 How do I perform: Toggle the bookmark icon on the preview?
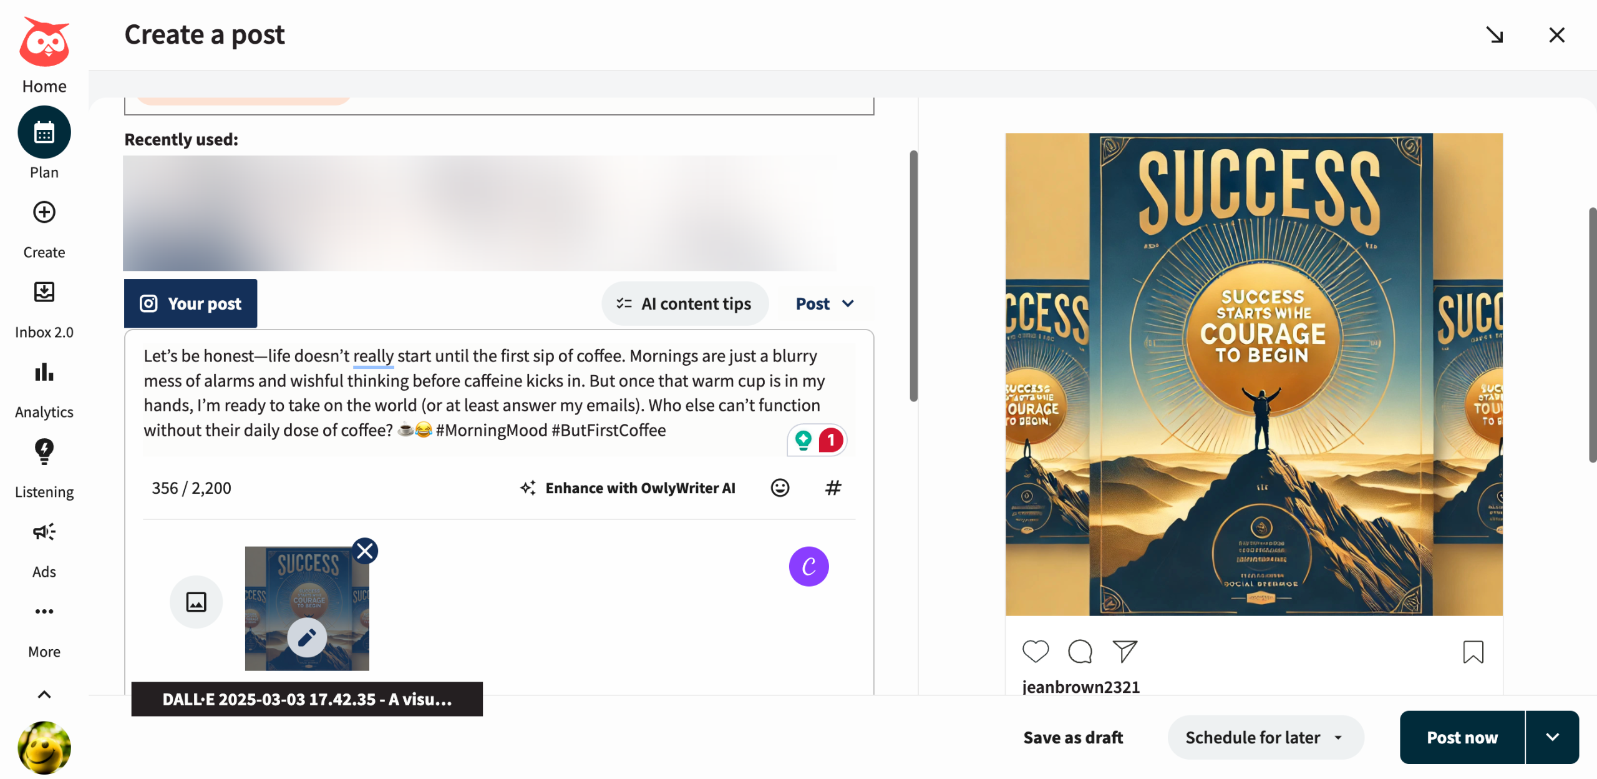click(x=1473, y=652)
